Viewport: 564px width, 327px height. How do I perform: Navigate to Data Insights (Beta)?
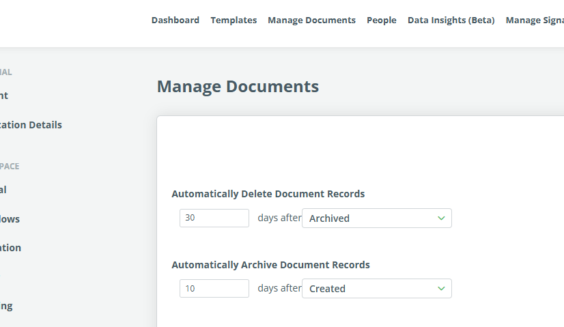(x=451, y=20)
